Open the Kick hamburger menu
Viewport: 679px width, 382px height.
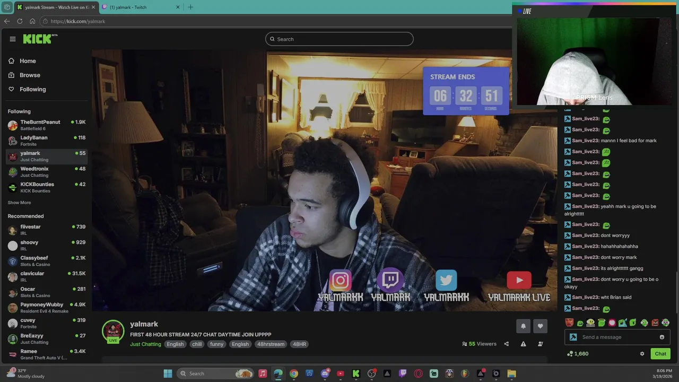click(x=13, y=39)
